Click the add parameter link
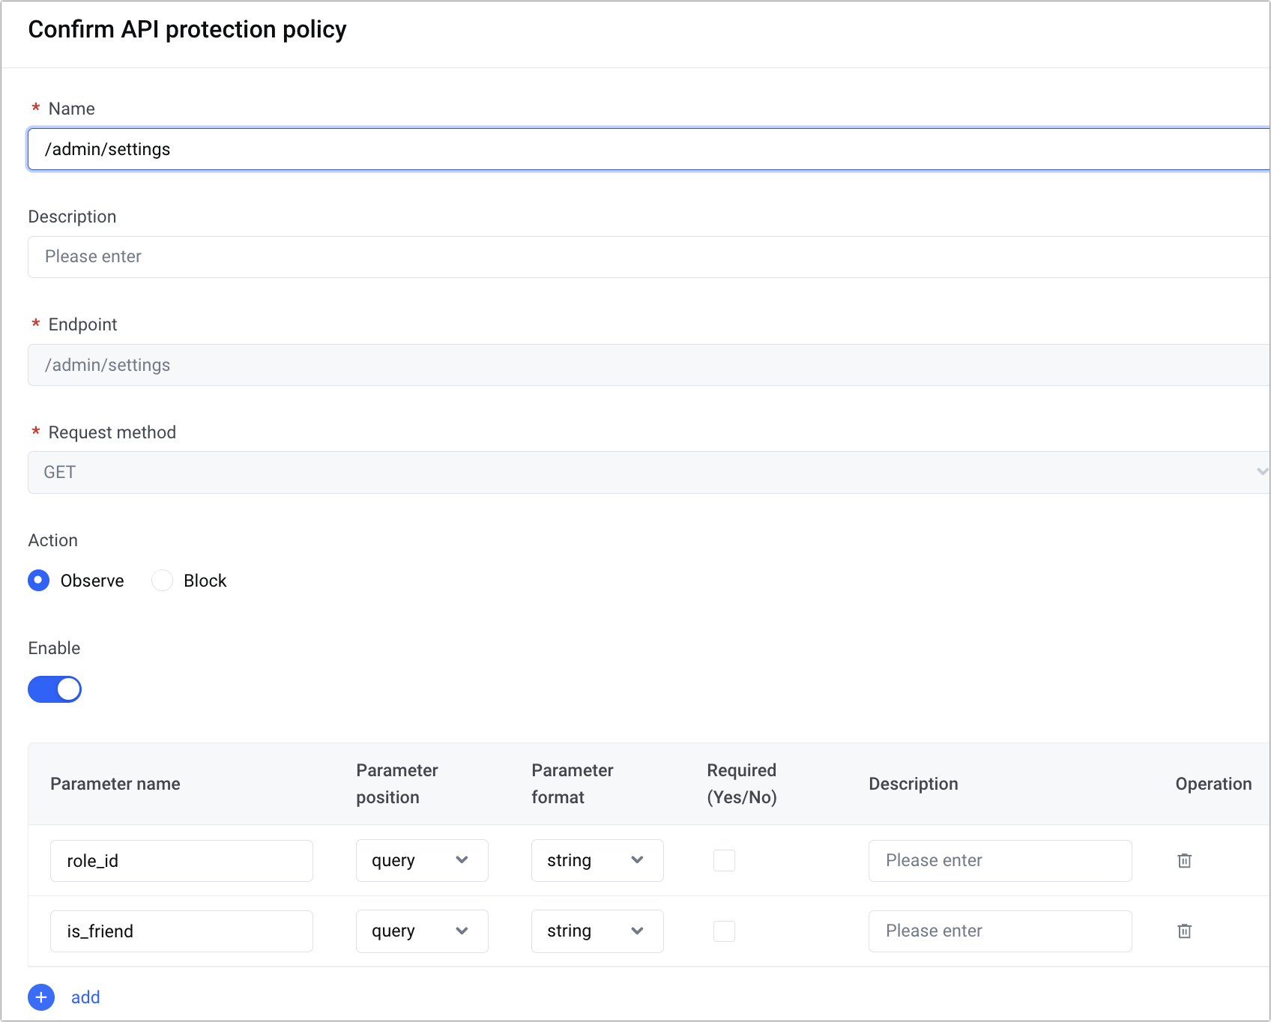The height and width of the screenshot is (1022, 1271). pyautogui.click(x=85, y=997)
